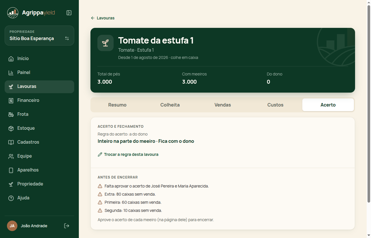Click the seedling icon in crop header
The height and width of the screenshot is (238, 371).
pos(106,43)
